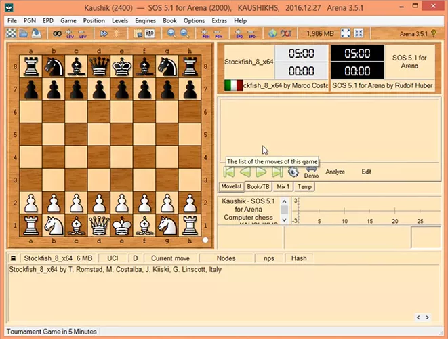Click the white side-to-move indicator circle

click(205, 240)
